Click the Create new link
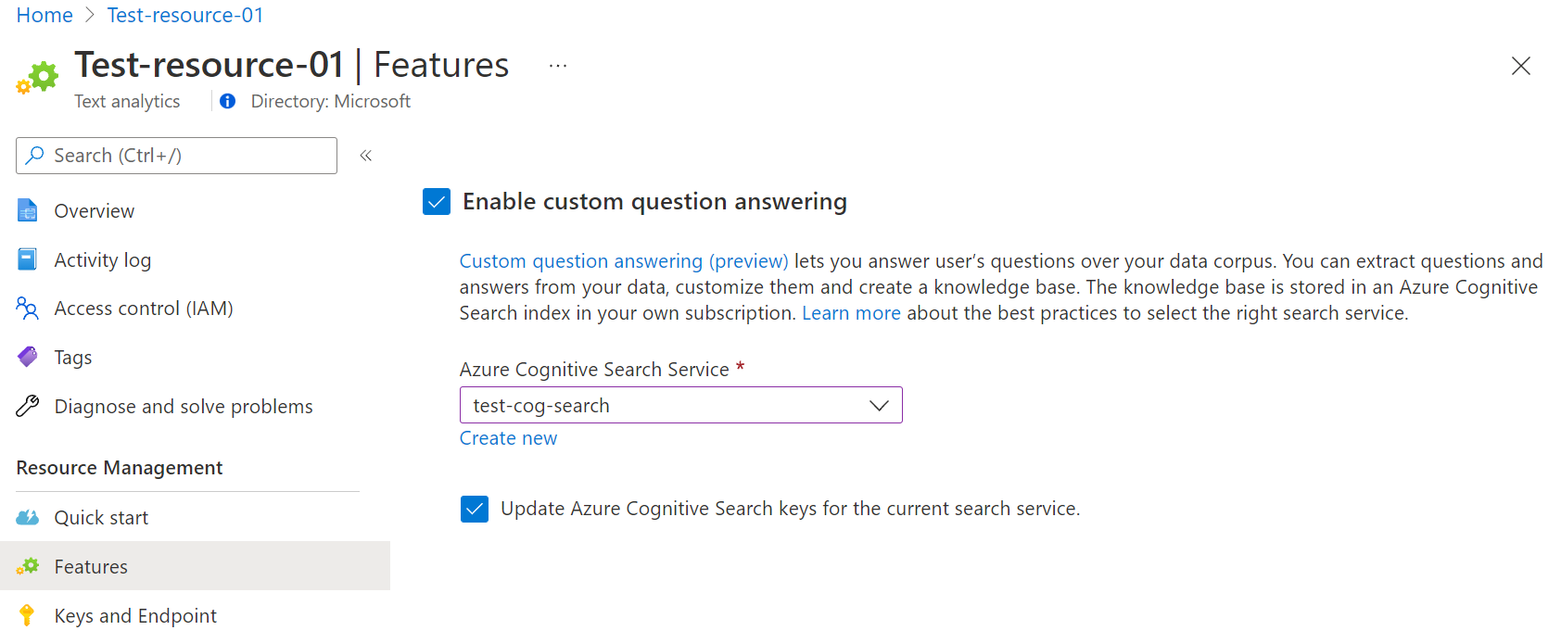This screenshot has height=643, width=1561. point(508,438)
